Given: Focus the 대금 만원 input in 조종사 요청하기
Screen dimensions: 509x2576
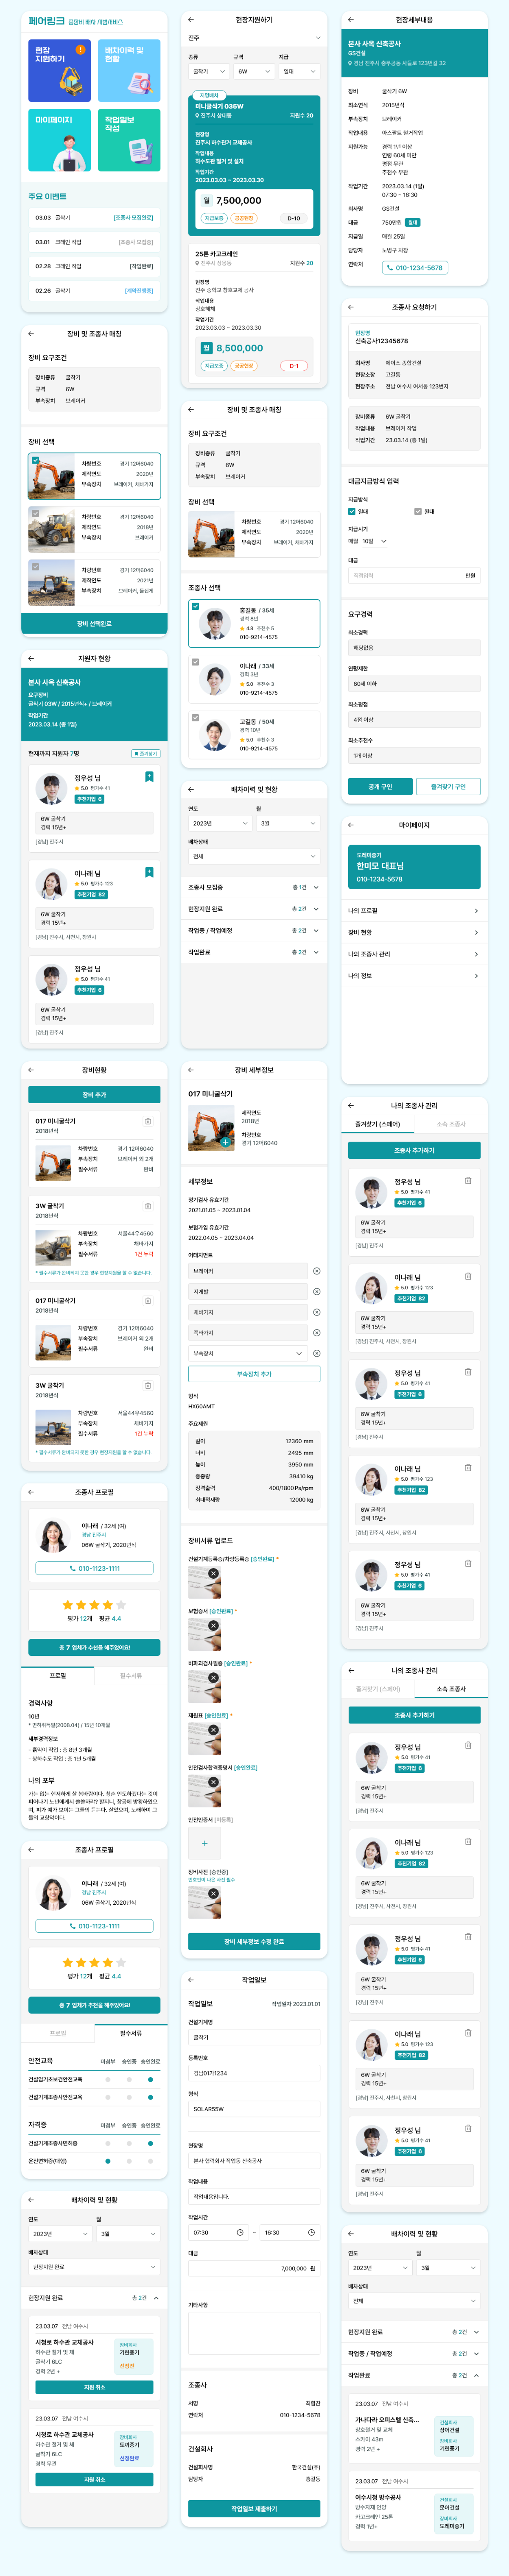Looking at the screenshot, I should point(414,576).
